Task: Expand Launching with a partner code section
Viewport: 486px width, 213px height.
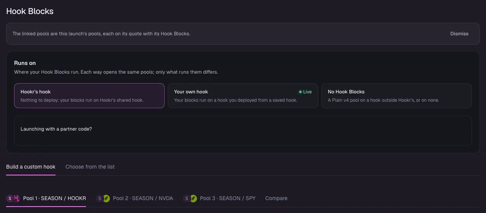Action: point(243,130)
